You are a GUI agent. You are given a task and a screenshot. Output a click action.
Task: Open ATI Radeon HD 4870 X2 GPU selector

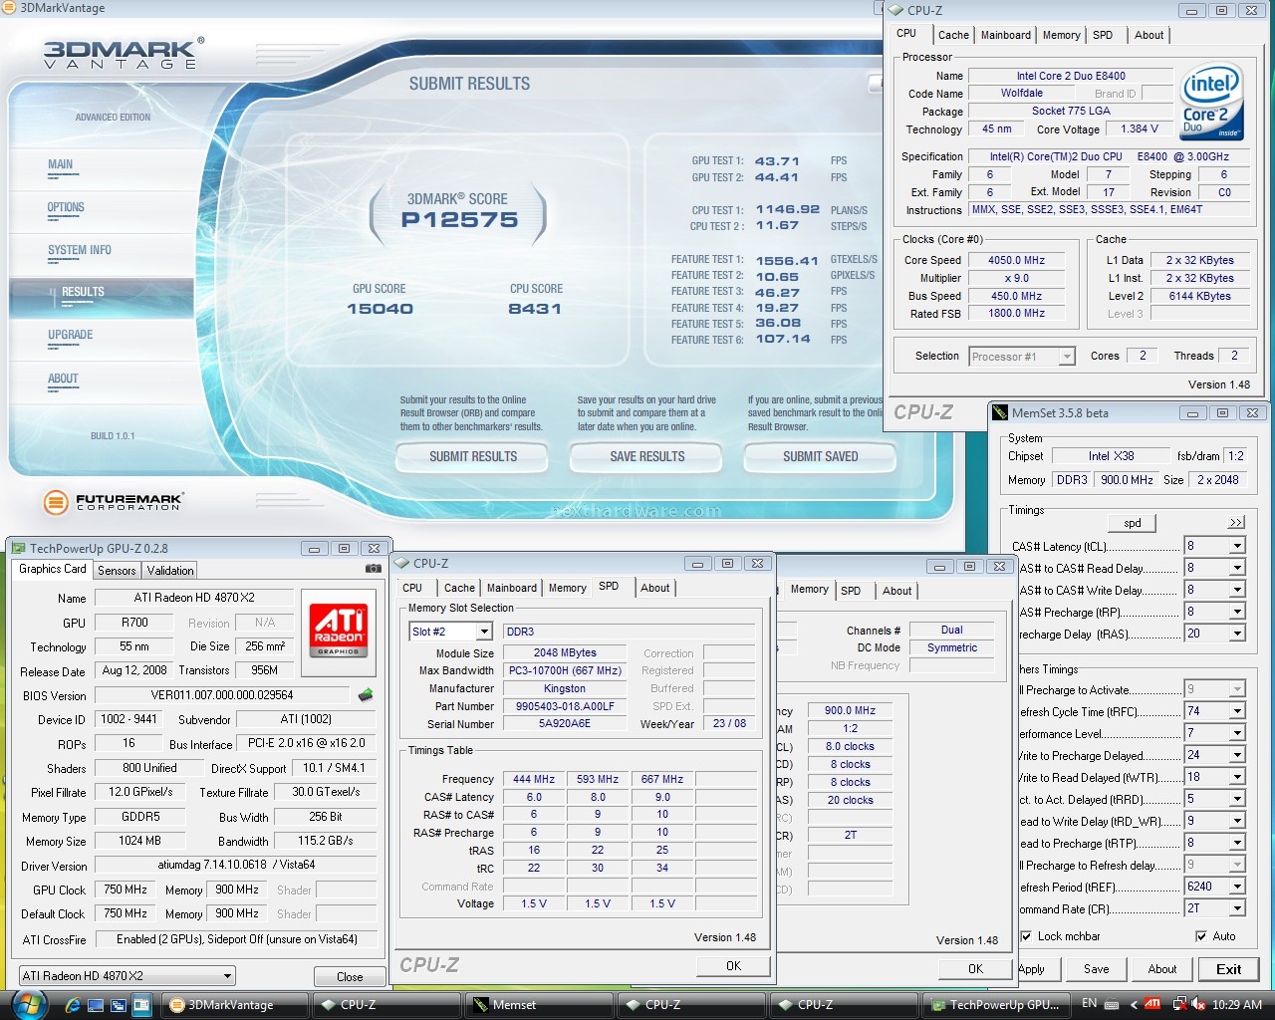pos(127,976)
